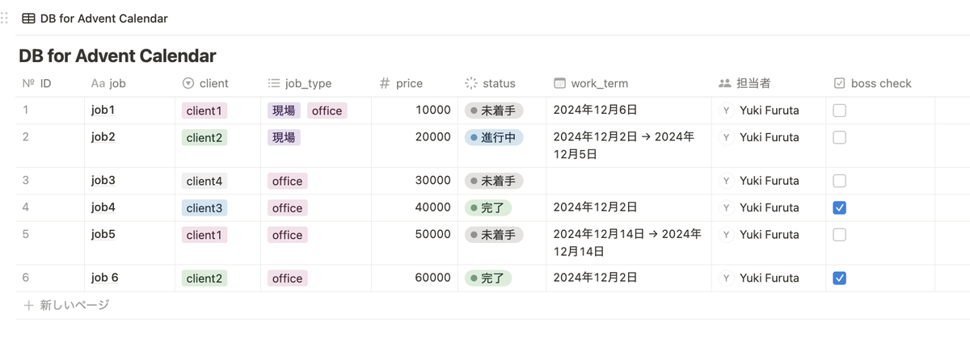The width and height of the screenshot is (970, 343).
Task: Click the calendar icon for work_term column
Action: pos(559,83)
